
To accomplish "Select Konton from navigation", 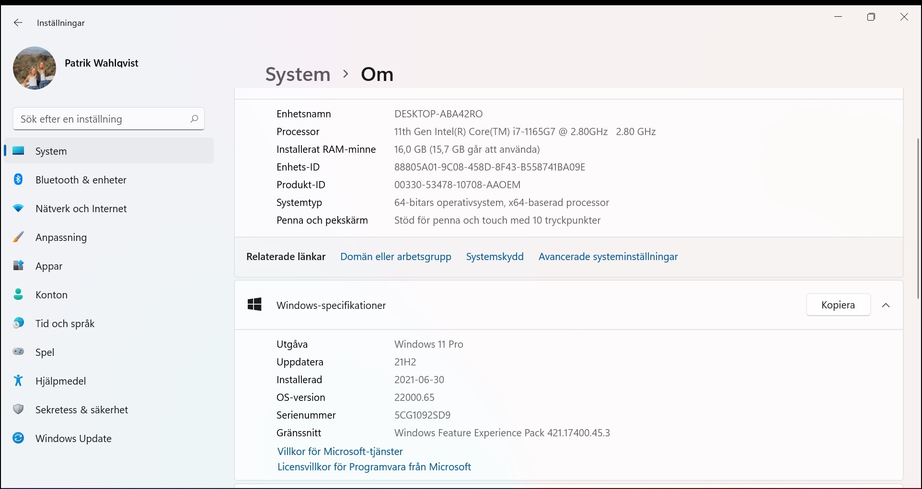I will pyautogui.click(x=109, y=295).
